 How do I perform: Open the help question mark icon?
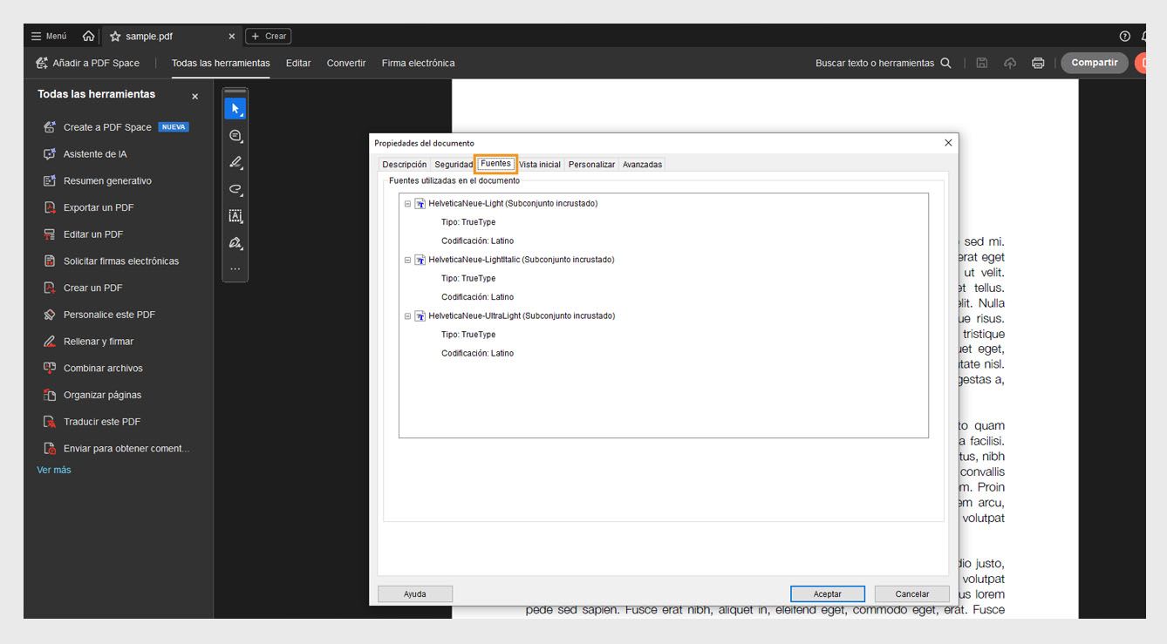tap(1125, 37)
